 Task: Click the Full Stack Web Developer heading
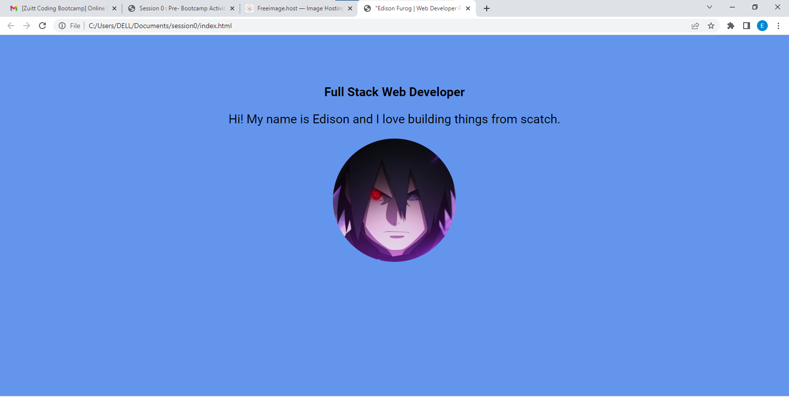(394, 92)
